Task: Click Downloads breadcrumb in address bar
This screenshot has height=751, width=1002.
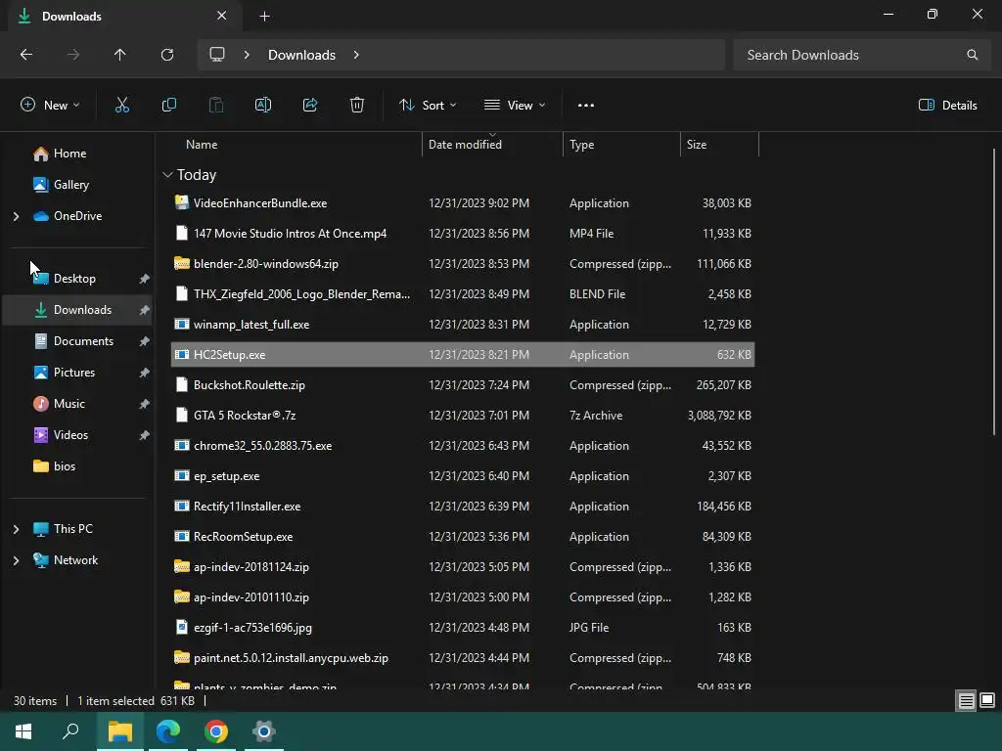Action: [x=301, y=55]
